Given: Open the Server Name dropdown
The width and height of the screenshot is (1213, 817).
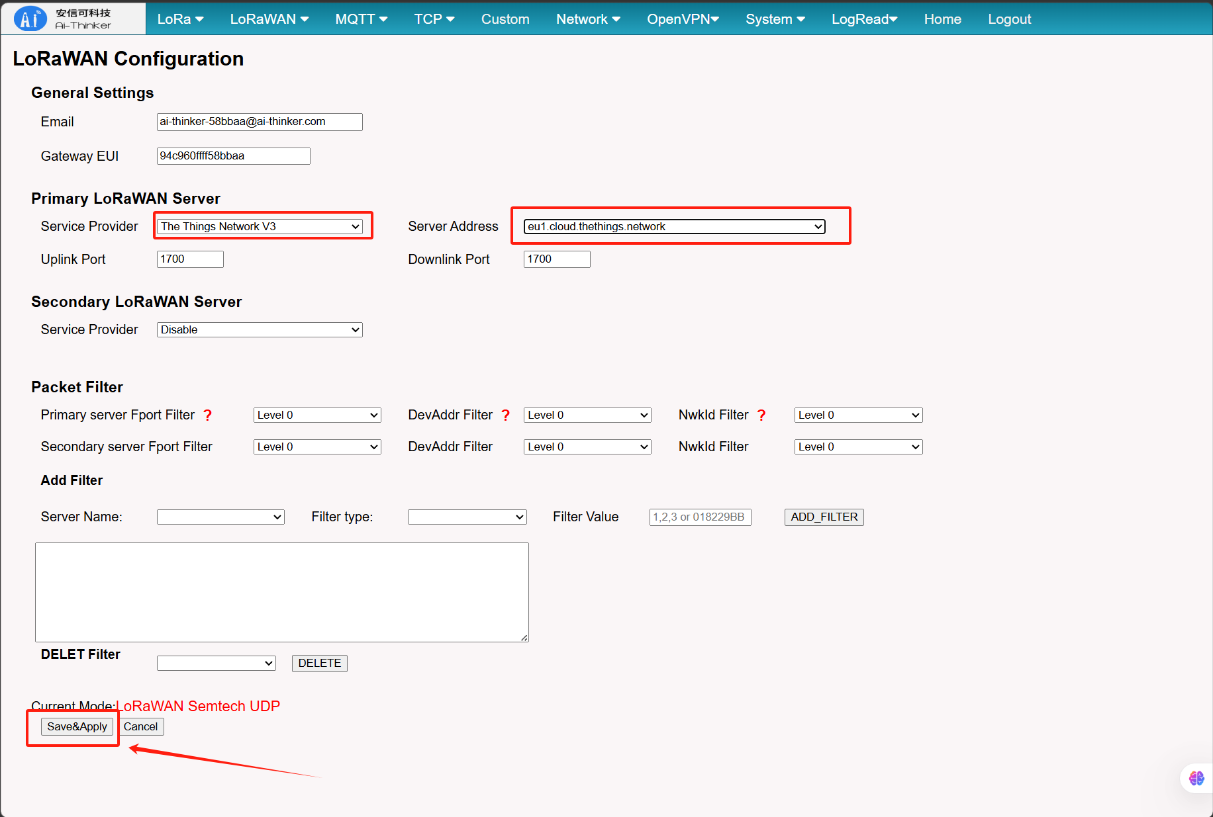Looking at the screenshot, I should (x=220, y=517).
